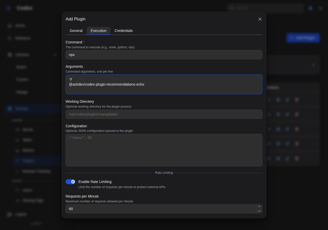Open the Credentials tab
The image size is (328, 230).
[x=124, y=31]
